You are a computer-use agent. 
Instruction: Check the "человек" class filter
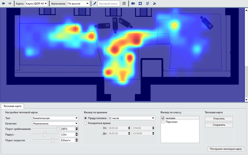click(163, 118)
